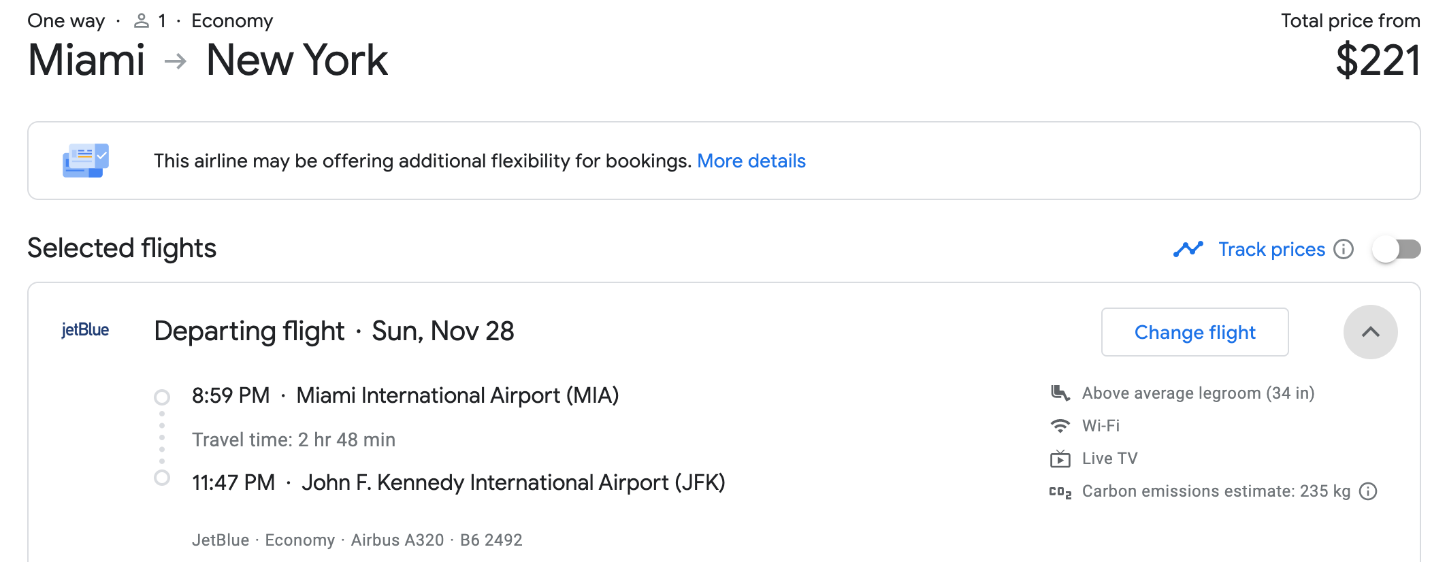Click the passenger count person icon
This screenshot has width=1447, height=562.
pos(142,21)
